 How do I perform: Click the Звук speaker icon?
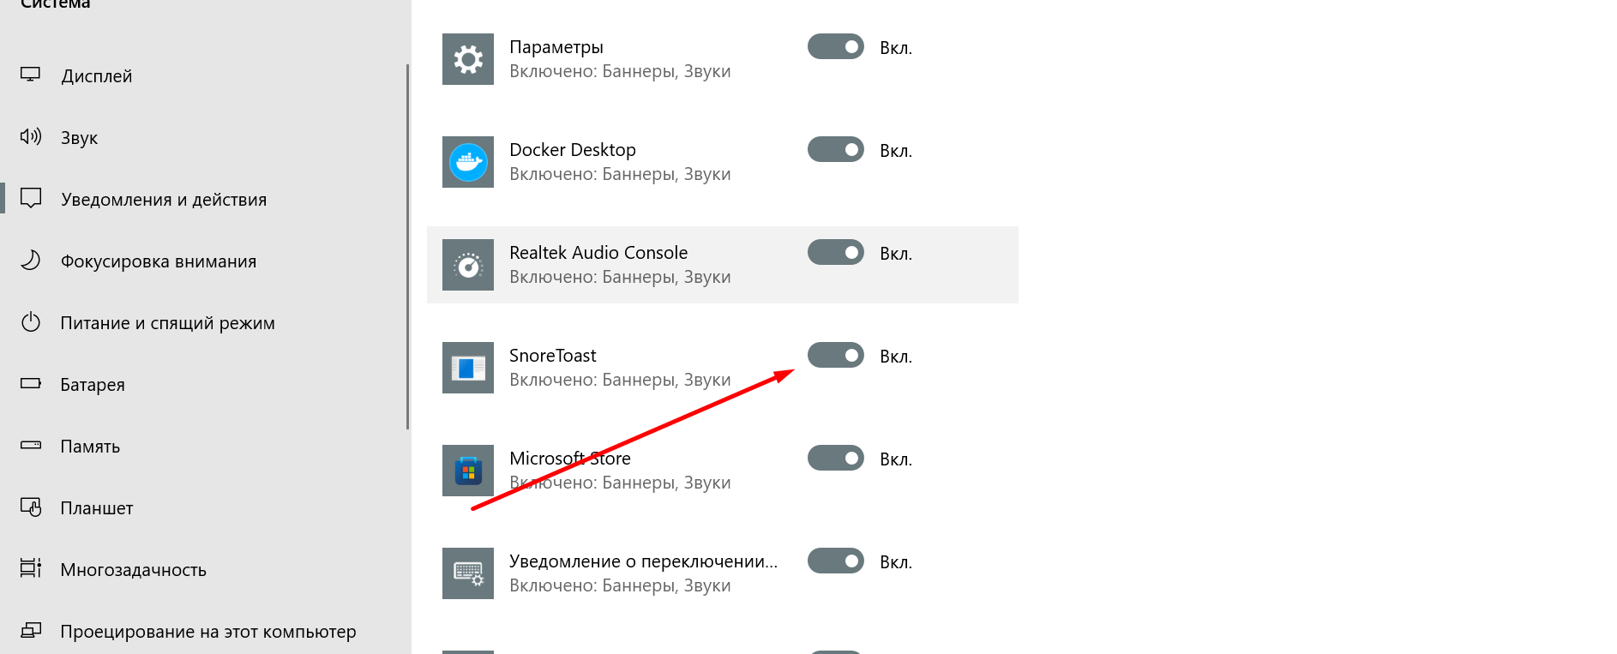(x=31, y=136)
